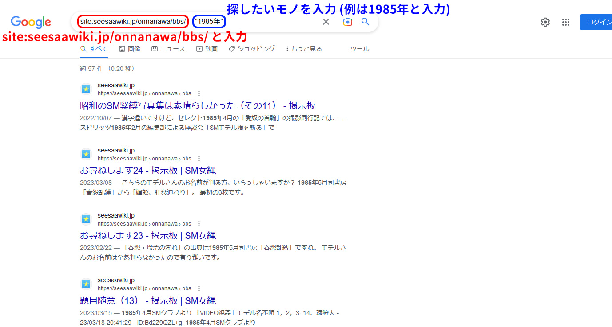Click favicon of 題目随意（13） result
This screenshot has width=612, height=327.
86,284
